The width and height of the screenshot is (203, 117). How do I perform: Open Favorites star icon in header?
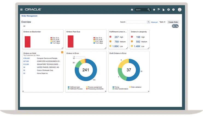(x=154, y=10)
